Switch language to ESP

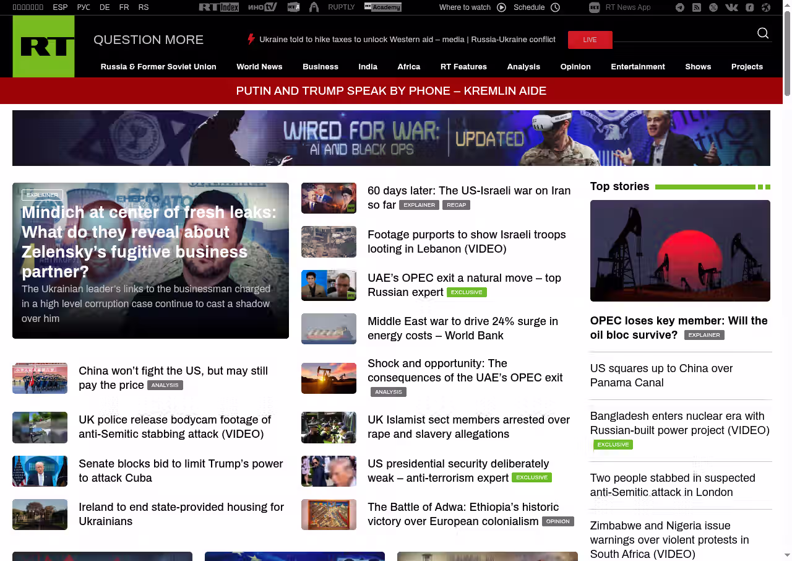(x=60, y=7)
